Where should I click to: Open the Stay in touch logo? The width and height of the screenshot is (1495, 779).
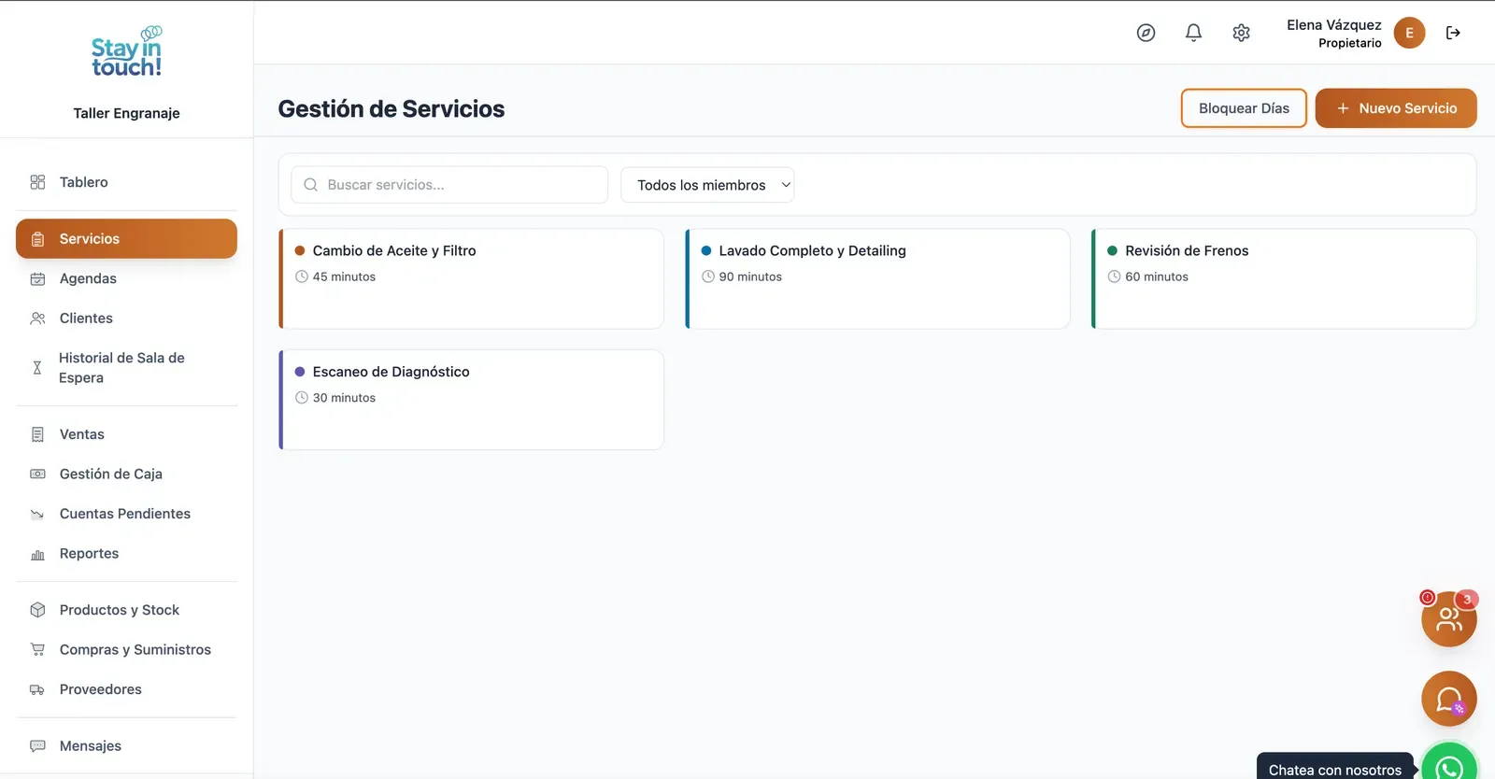127,52
